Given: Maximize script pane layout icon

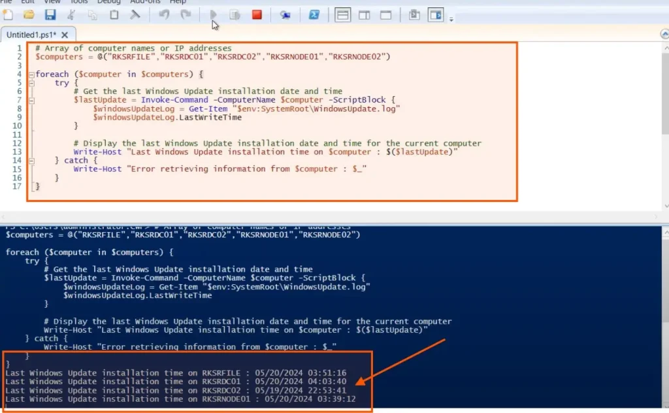Looking at the screenshot, I should point(385,15).
